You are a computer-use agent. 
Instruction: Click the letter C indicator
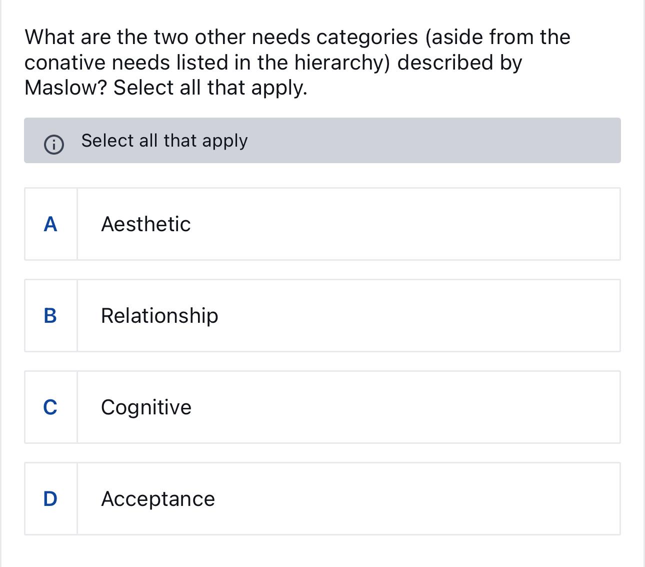[50, 407]
